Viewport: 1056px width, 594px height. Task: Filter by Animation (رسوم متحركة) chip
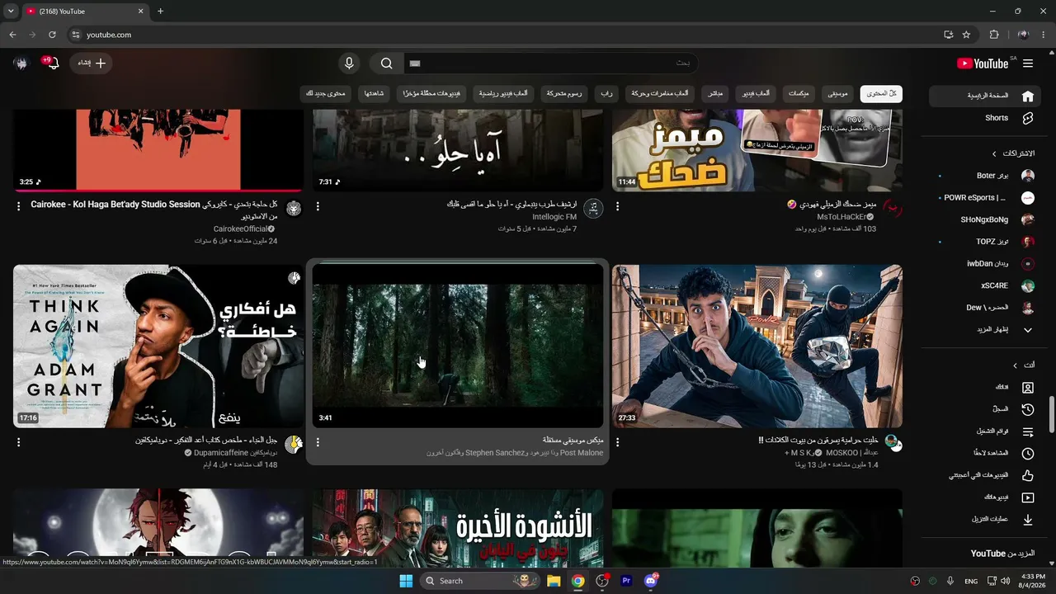click(564, 94)
